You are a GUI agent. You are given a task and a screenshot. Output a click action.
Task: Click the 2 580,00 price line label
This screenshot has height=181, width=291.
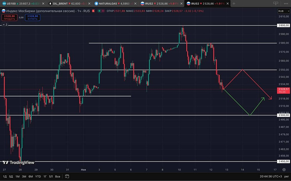click(283, 43)
